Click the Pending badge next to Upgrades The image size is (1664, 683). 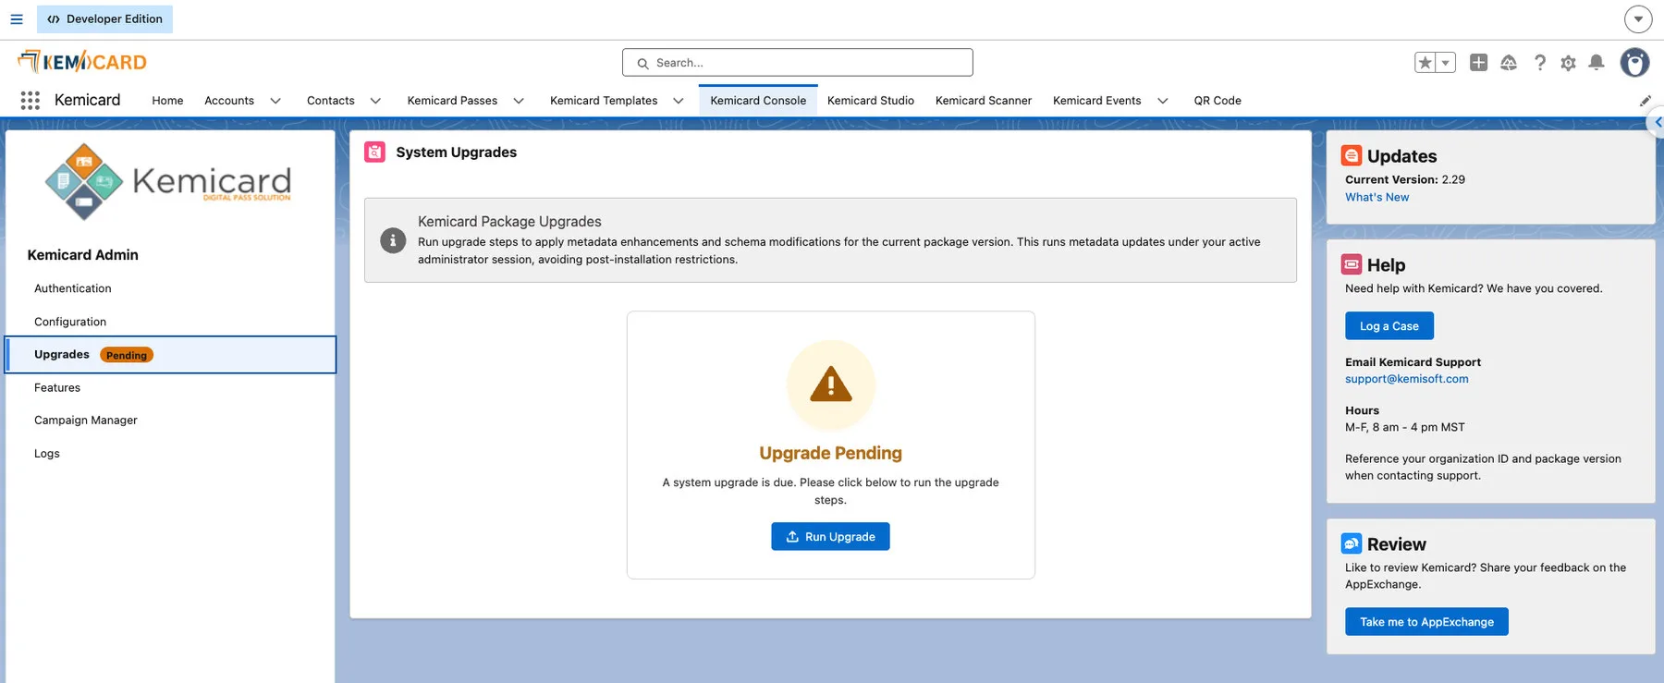[127, 355]
